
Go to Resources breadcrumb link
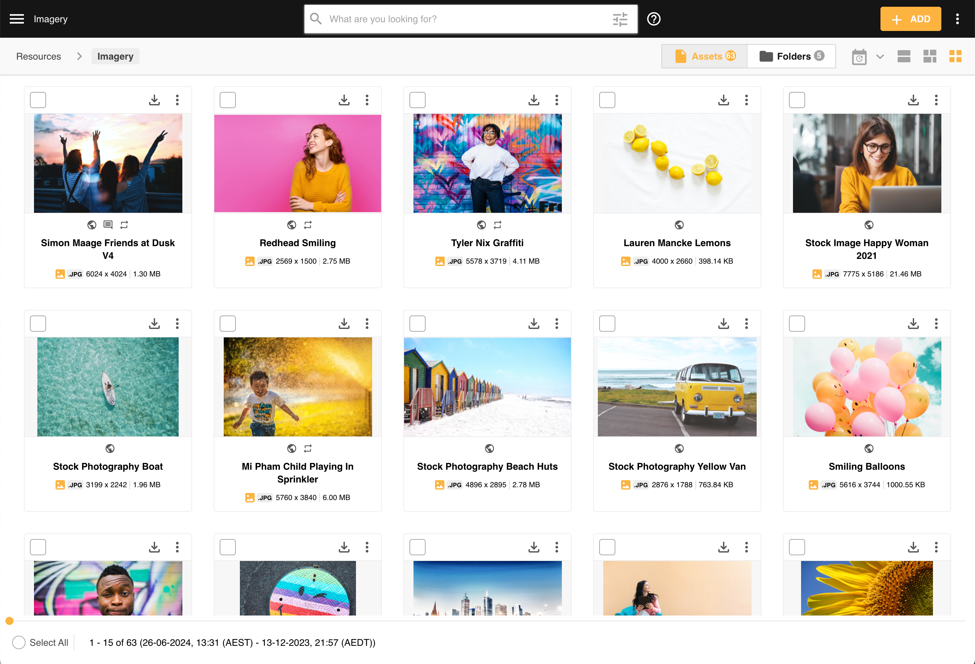pyautogui.click(x=39, y=56)
